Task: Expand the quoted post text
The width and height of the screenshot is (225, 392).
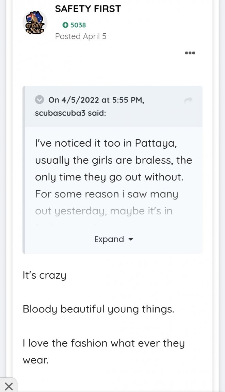Action: pos(109,239)
